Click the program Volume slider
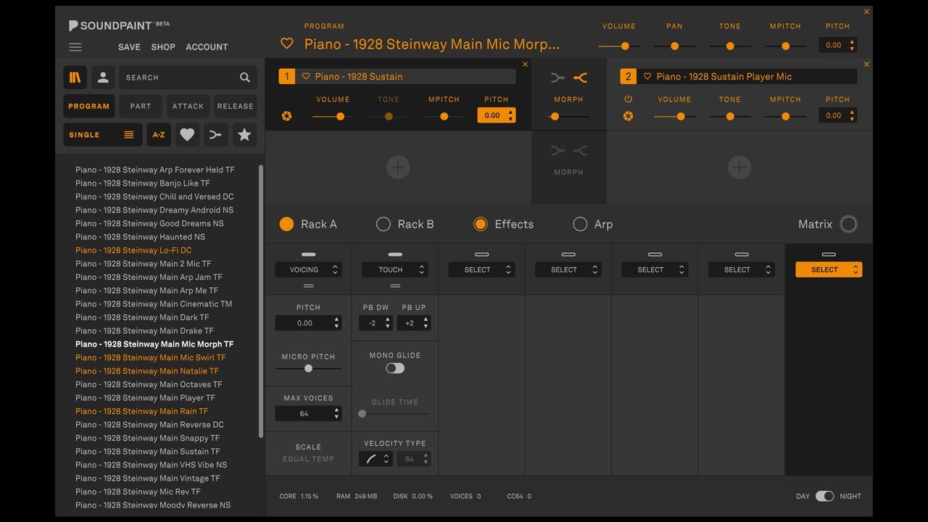 (618, 46)
